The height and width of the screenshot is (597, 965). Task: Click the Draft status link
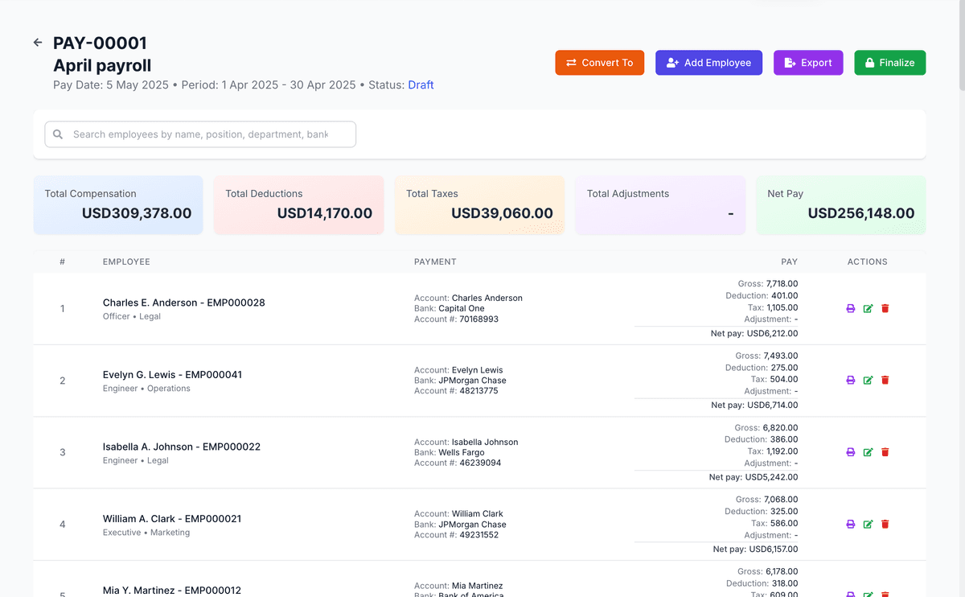tap(421, 84)
